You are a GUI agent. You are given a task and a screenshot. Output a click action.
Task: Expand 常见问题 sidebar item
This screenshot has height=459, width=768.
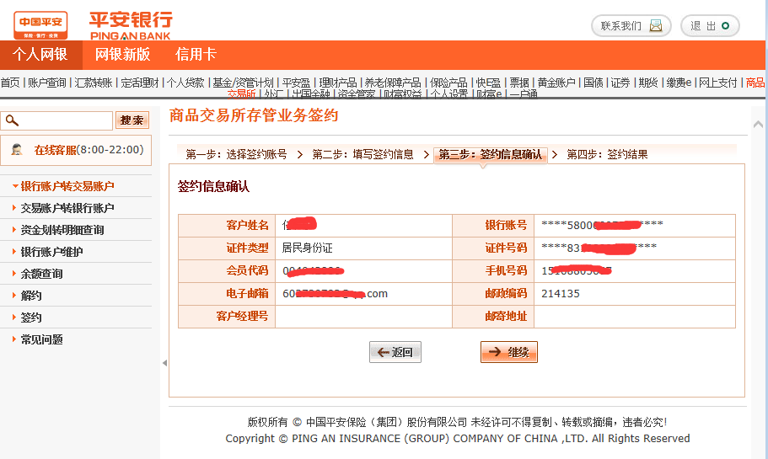41,339
